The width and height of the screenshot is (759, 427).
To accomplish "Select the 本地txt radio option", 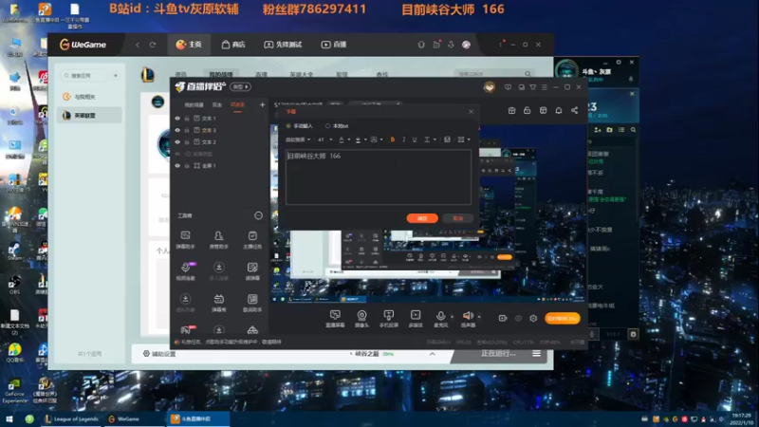I will (x=327, y=126).
